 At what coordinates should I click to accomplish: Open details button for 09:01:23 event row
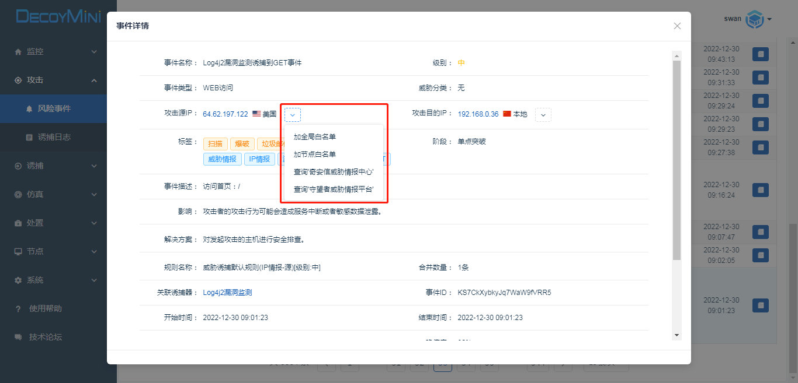(760, 305)
